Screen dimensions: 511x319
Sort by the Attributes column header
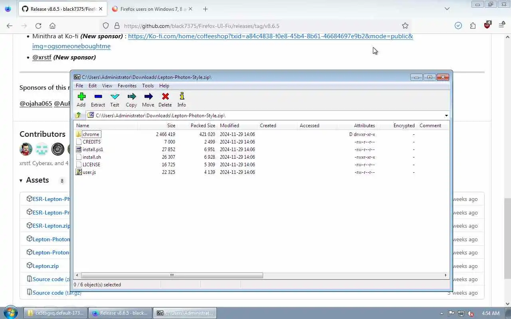(358, 126)
